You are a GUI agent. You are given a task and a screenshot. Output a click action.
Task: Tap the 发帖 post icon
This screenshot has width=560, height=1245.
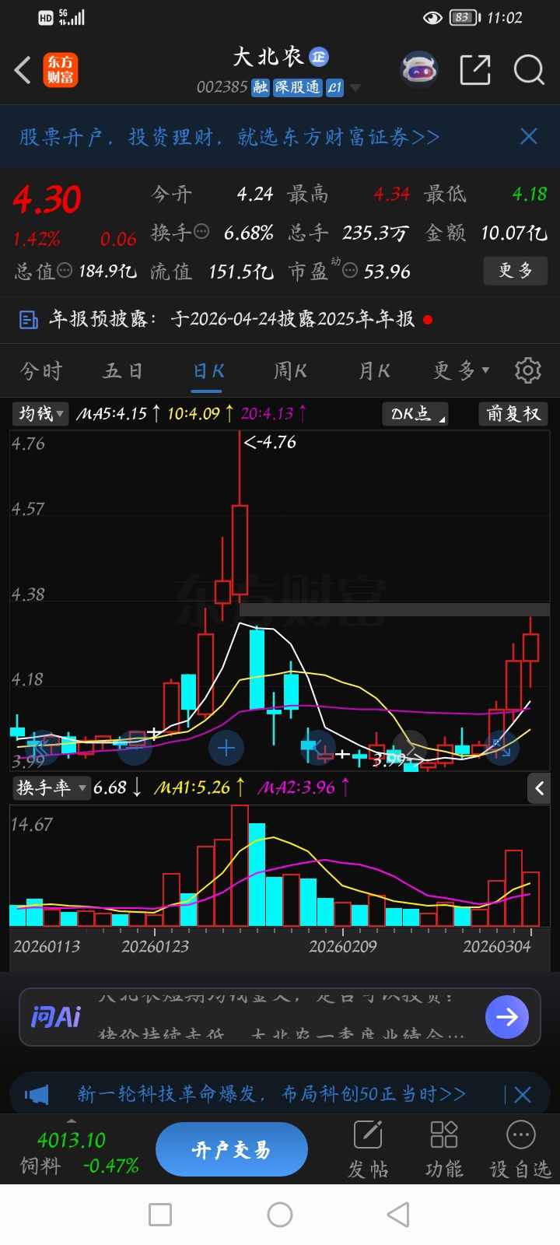tap(368, 1149)
